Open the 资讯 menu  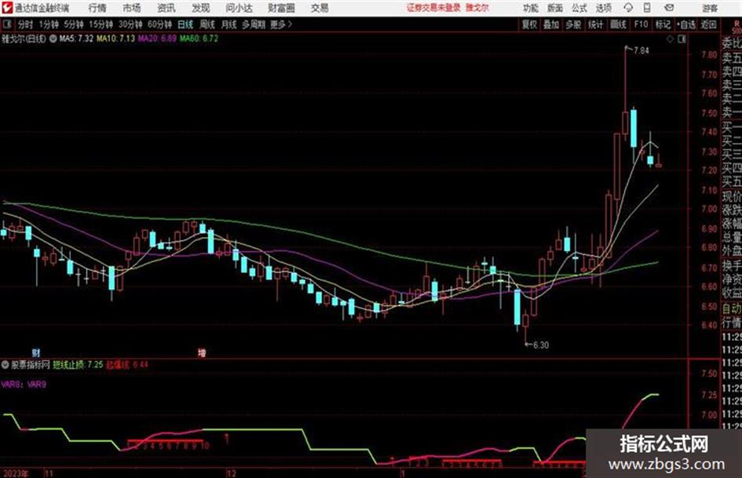tap(166, 8)
